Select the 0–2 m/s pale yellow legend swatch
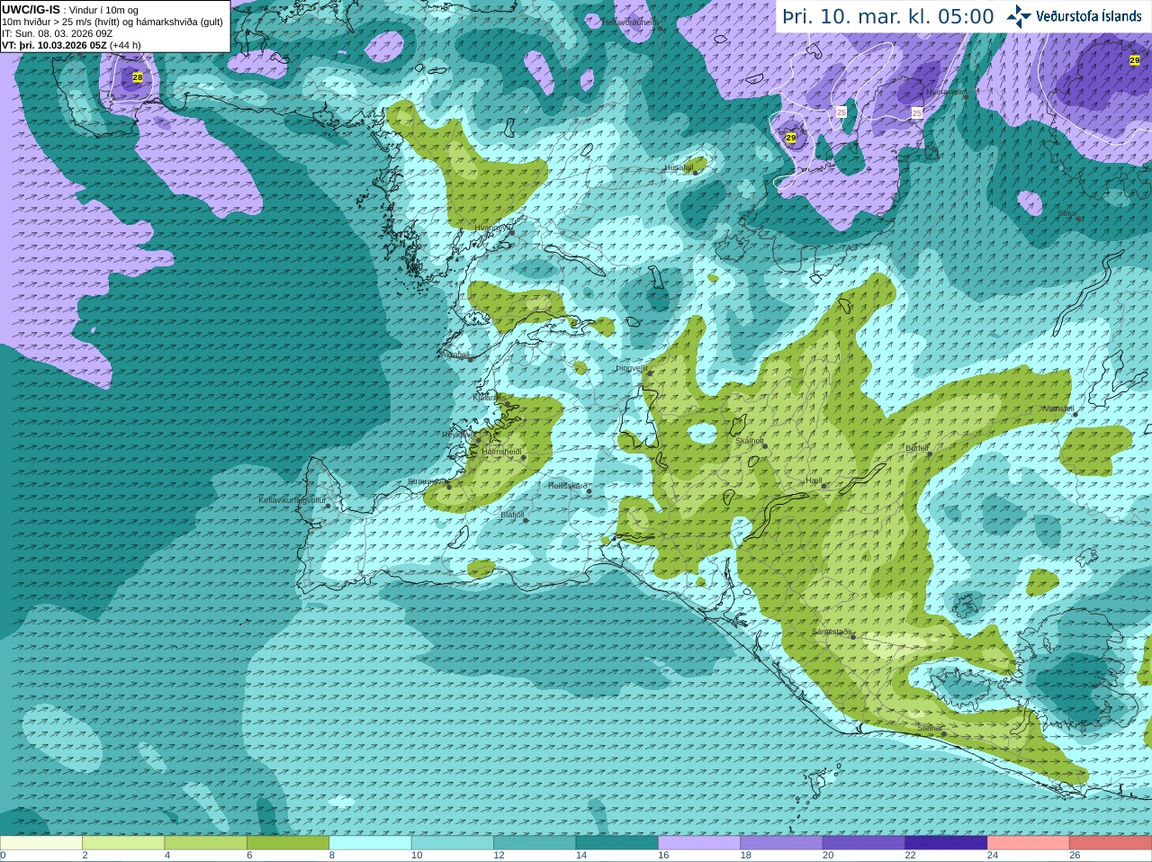This screenshot has width=1152, height=862. coord(41,843)
